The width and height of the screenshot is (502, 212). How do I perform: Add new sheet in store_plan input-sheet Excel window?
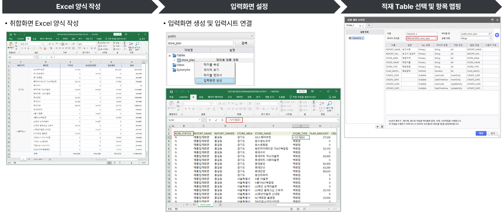[x=220, y=205]
